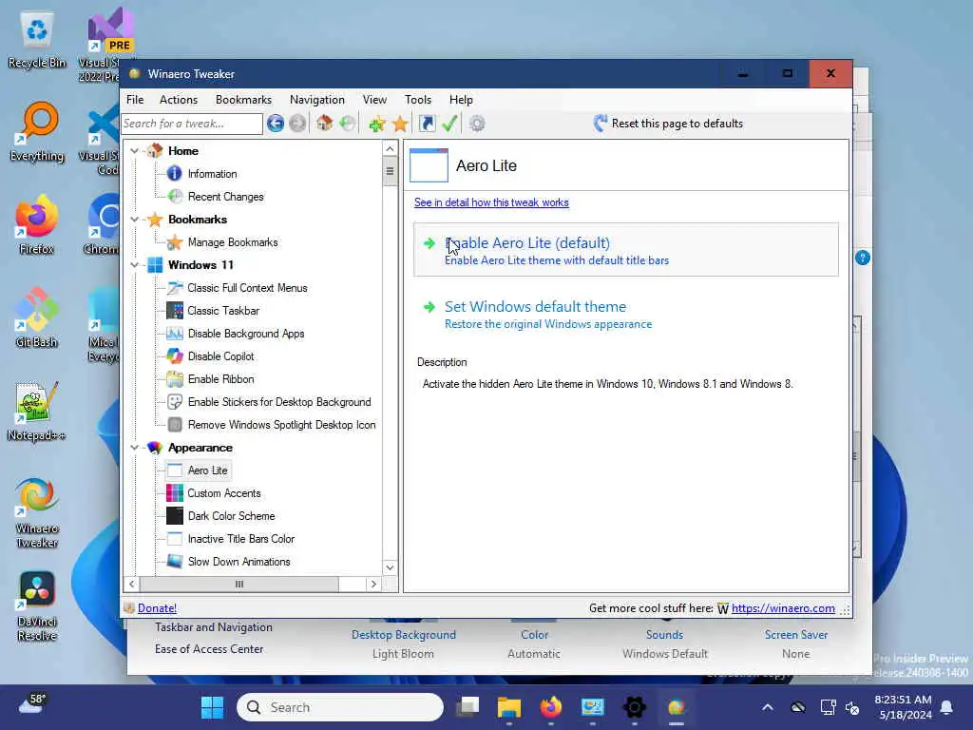Open Firefox from the taskbar

(x=550, y=707)
